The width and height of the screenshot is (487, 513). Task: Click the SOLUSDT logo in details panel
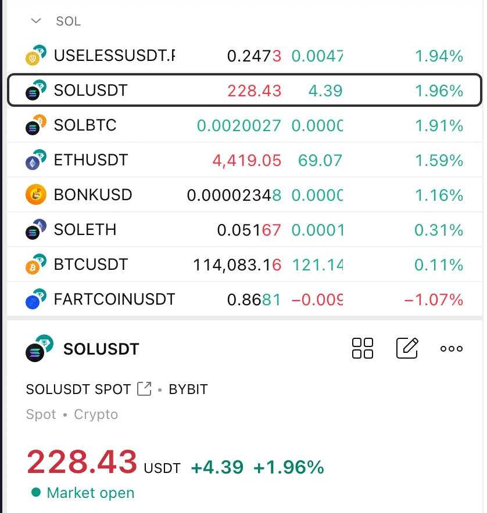(x=39, y=348)
